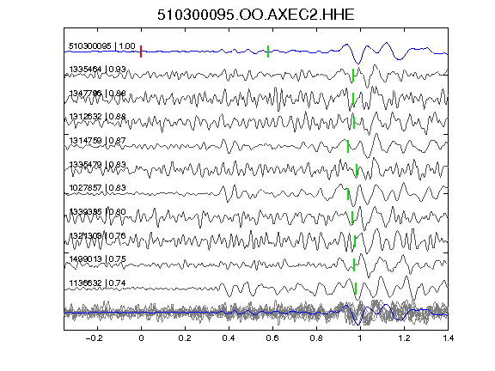
Task: Select the green pick on trace 1335479
Action: click(357, 170)
